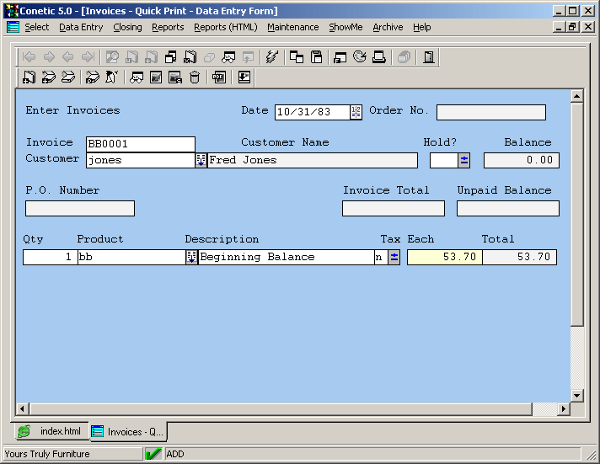Image resolution: width=600 pixels, height=464 pixels.
Task: Click the trash can delete icon
Action: 195,77
